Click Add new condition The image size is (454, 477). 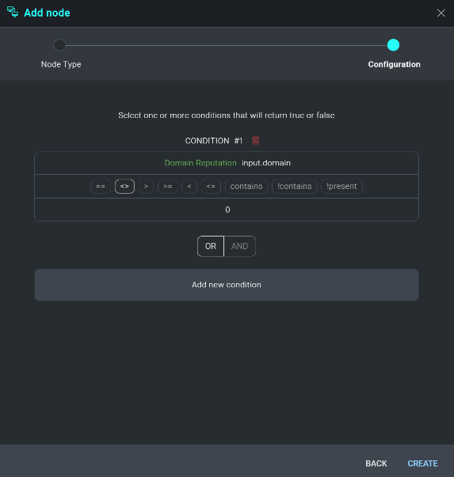click(x=227, y=285)
